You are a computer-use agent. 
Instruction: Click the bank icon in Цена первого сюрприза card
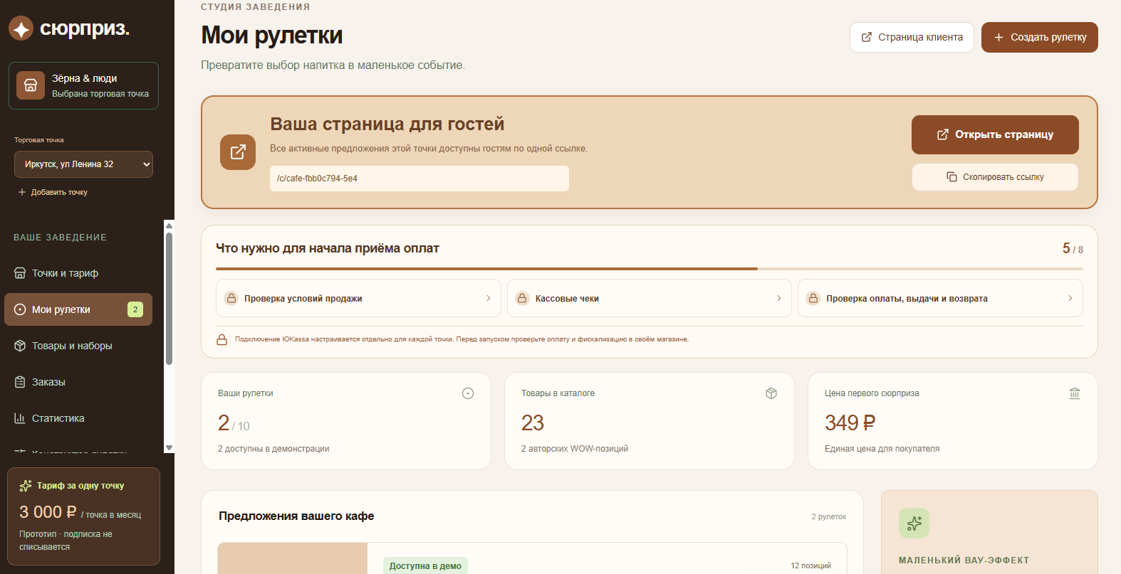(x=1075, y=393)
